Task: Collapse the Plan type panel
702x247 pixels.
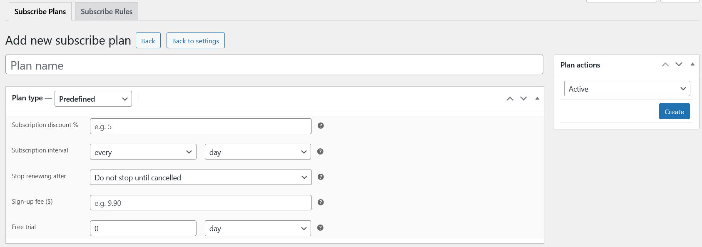Action: coord(537,99)
